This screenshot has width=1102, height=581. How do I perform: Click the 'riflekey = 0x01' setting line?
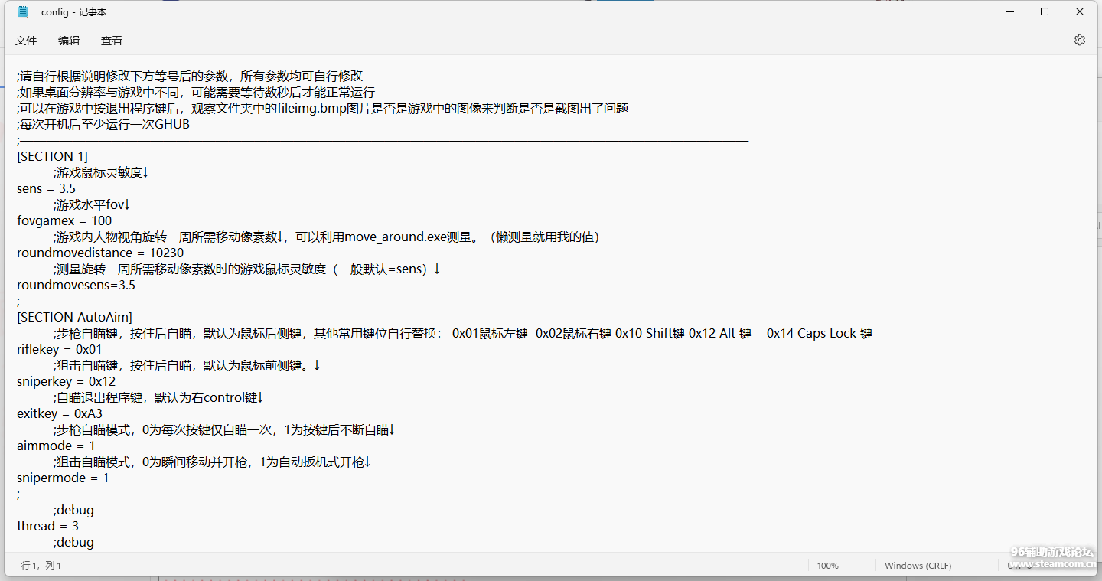(x=59, y=349)
